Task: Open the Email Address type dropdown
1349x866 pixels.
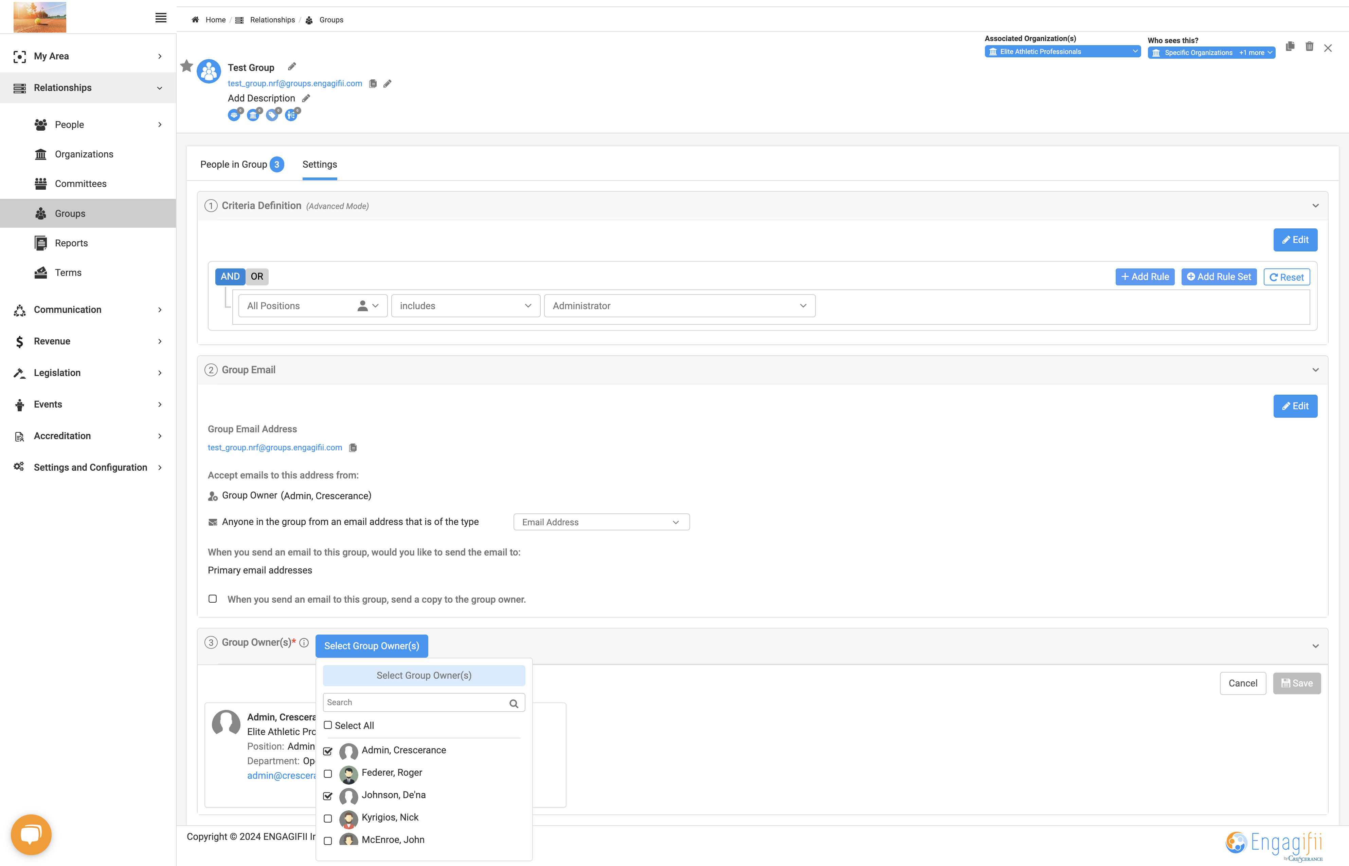Action: 601,522
